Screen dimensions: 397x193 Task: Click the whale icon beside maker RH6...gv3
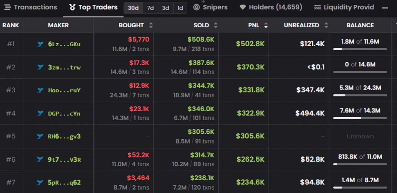[x=40, y=136]
